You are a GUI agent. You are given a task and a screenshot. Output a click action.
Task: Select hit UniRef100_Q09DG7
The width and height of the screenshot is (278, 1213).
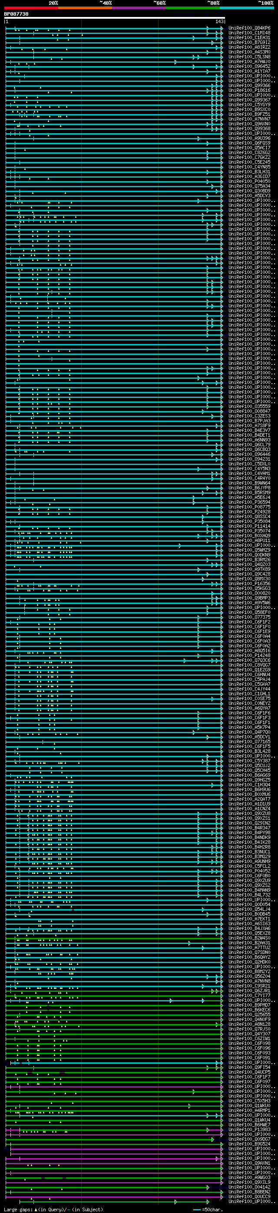(x=249, y=1139)
